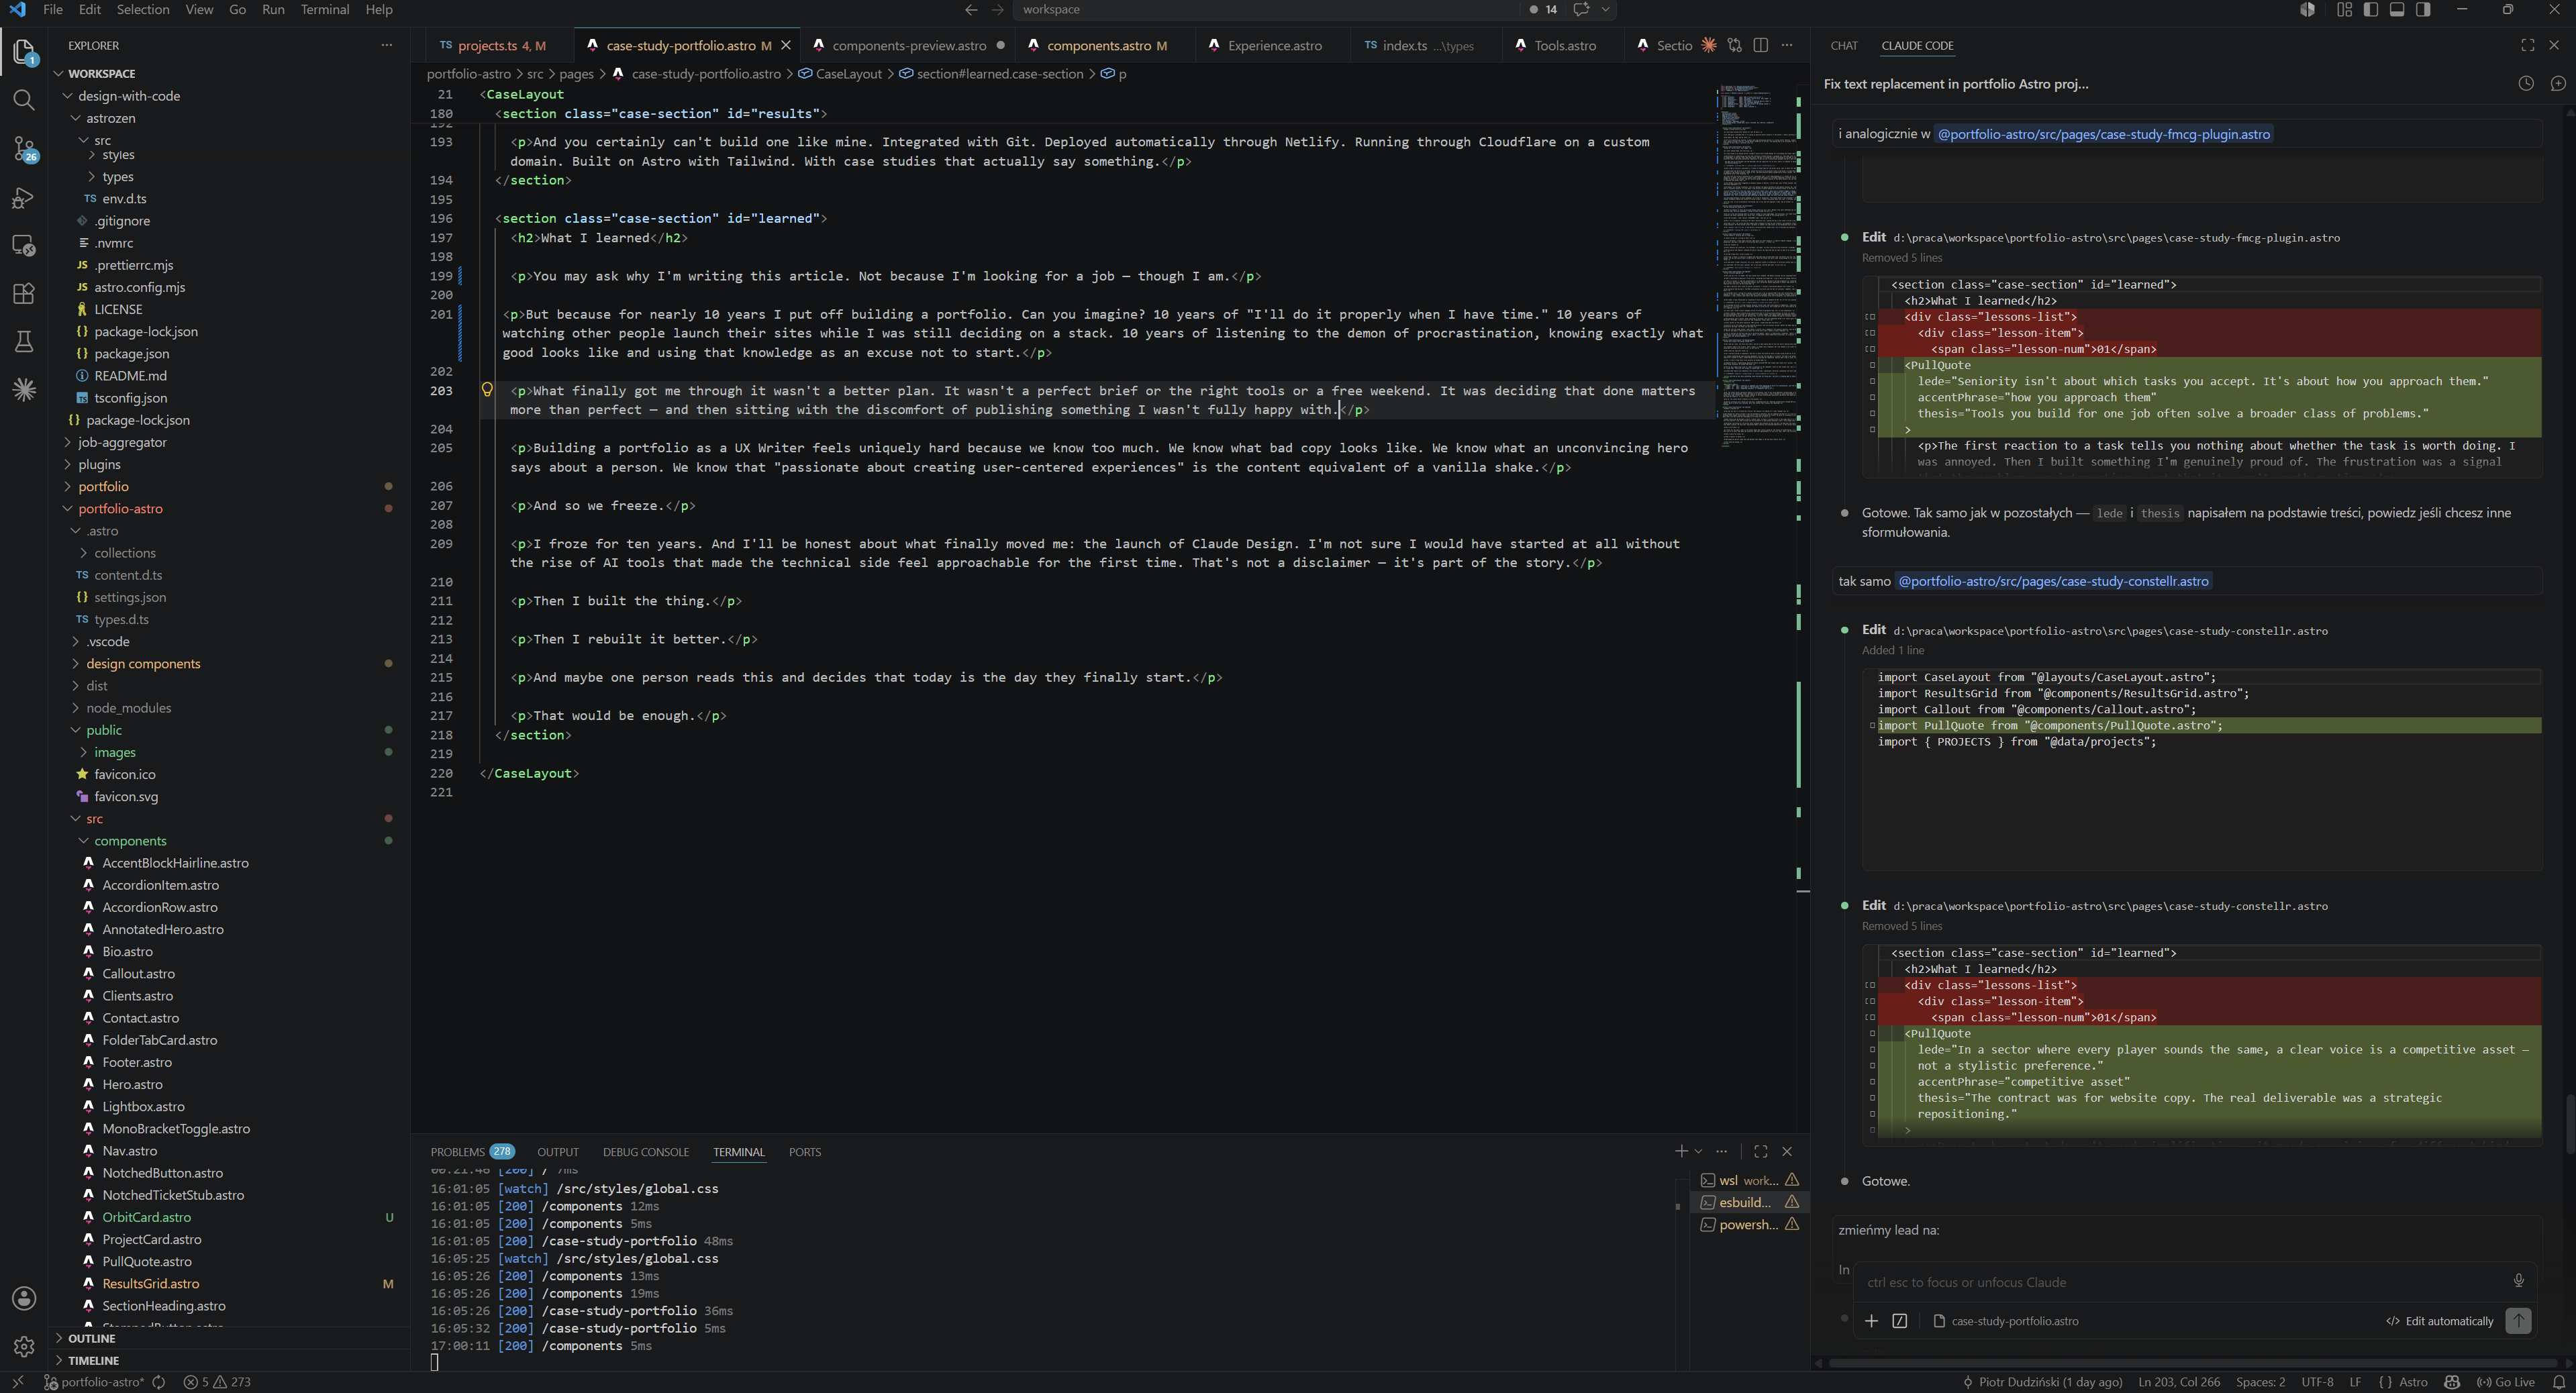The image size is (2576, 1393).
Task: Open notifications bell in status bar
Action: click(x=2558, y=1382)
